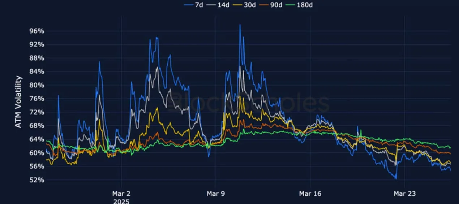This screenshot has height=204, width=459.
Task: Click the 2025 year label
Action: 121,201
